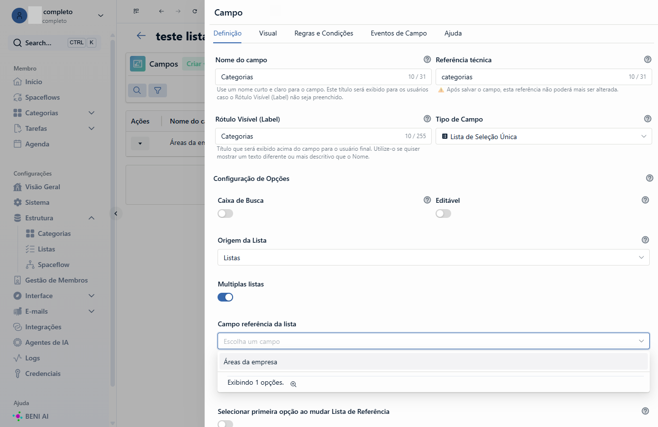The width and height of the screenshot is (658, 427).
Task: Click the Nome do campo input field
Action: (x=323, y=77)
